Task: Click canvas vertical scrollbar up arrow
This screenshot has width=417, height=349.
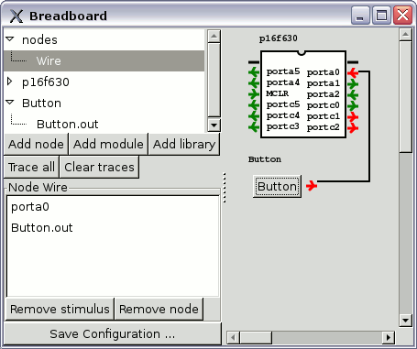Action: [x=405, y=34]
